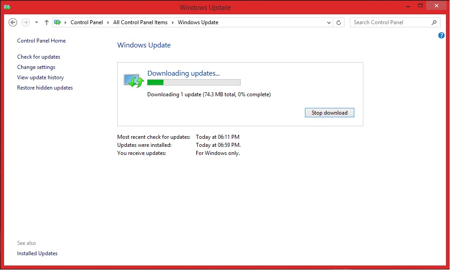
Task: Click the Windows Update breadcrumb segment
Action: coord(198,22)
